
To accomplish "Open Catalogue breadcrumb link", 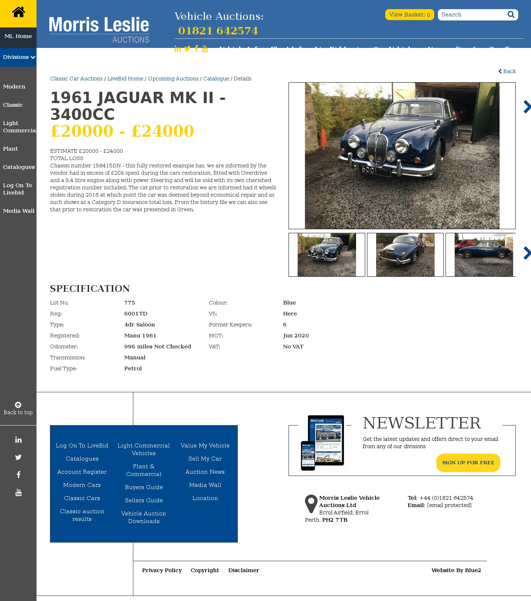I will pyautogui.click(x=216, y=79).
